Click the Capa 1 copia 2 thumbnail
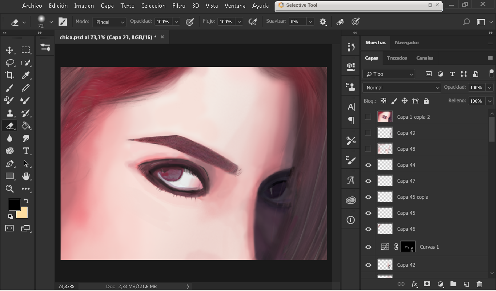Image resolution: width=496 pixels, height=291 pixels. click(x=385, y=117)
